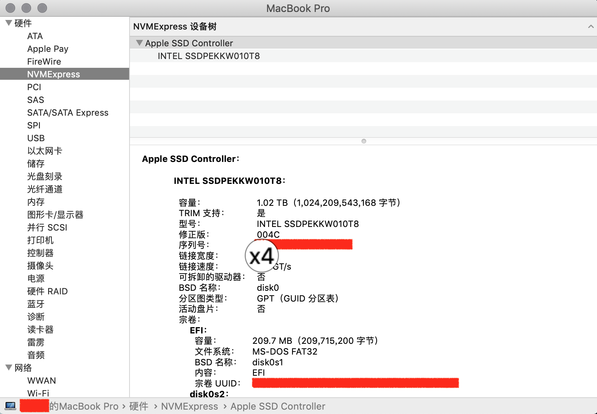Select 蓝牙 Bluetooth entry

(x=36, y=304)
